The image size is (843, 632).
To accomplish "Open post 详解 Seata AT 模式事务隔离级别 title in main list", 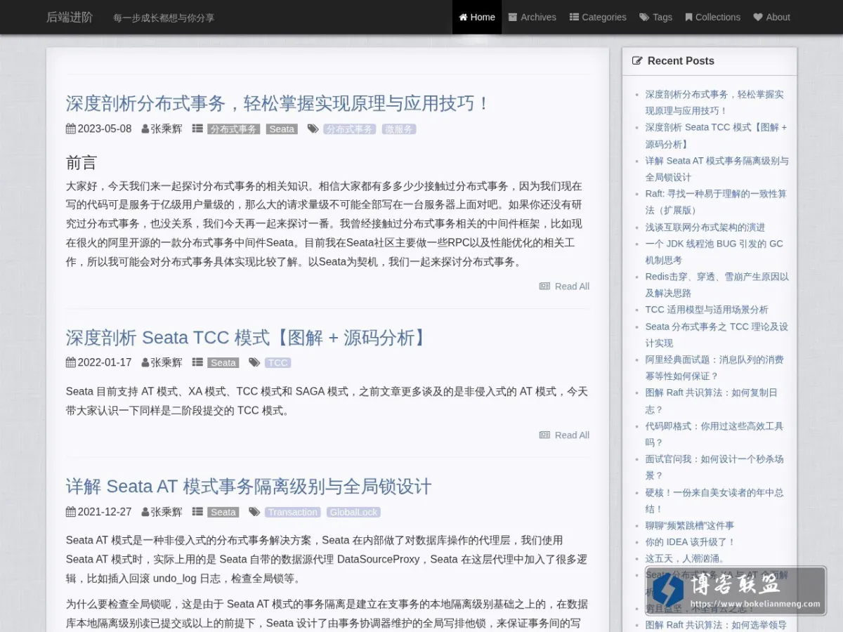I will point(249,486).
